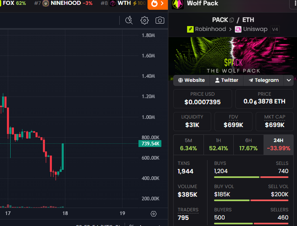This screenshot has height=226, width=297.
Task: Click the Wolf Pack token title
Action: point(203,3)
